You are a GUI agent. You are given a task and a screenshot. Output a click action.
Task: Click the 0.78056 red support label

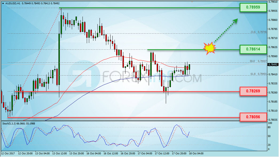[x=253, y=117]
